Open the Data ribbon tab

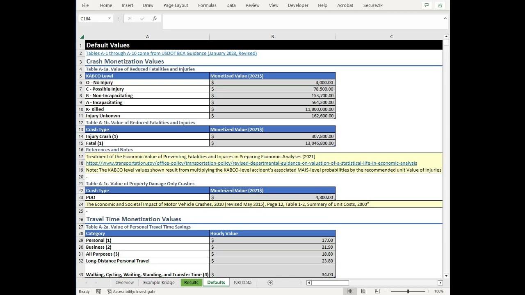click(x=231, y=5)
